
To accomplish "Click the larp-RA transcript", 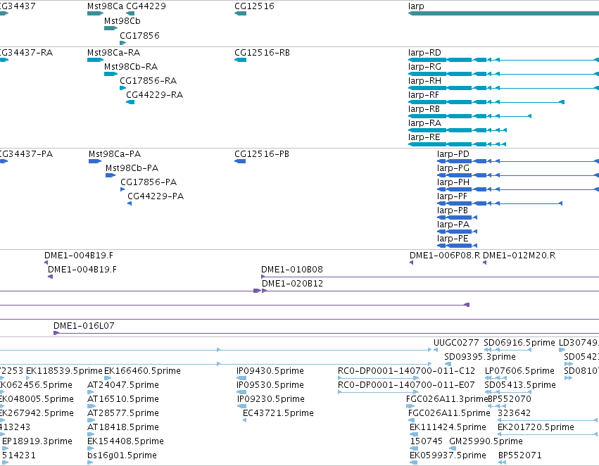I will (x=458, y=130).
